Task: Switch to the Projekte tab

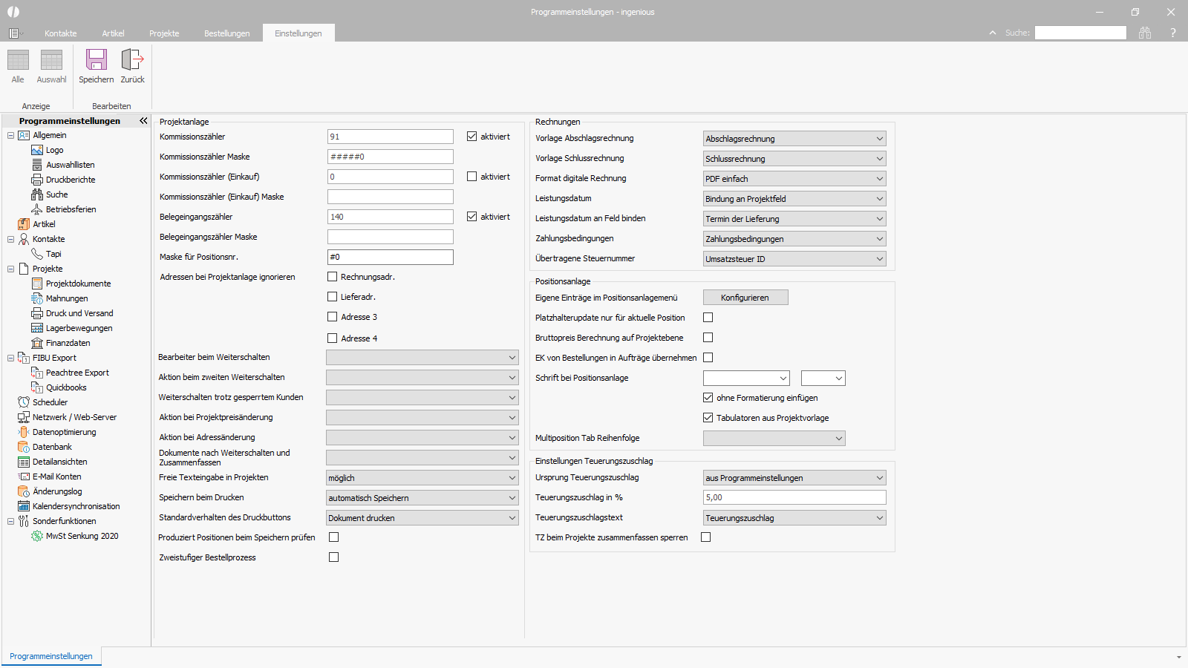Action: pyautogui.click(x=164, y=33)
